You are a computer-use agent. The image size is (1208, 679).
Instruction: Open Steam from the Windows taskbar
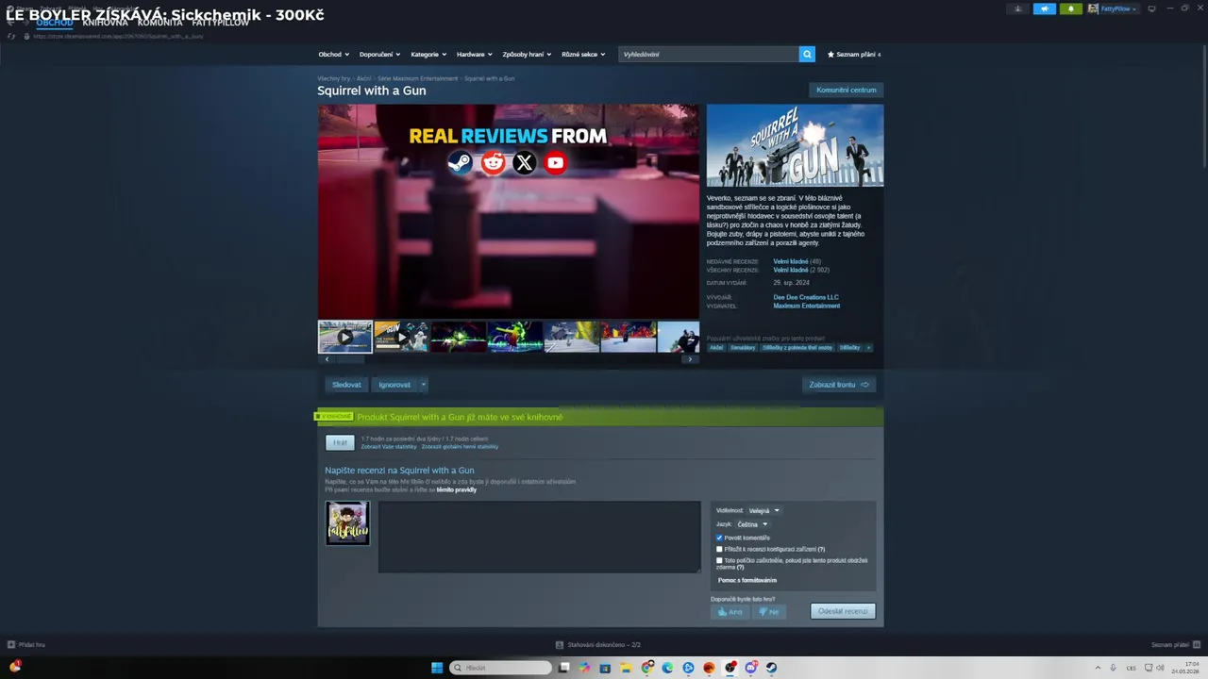[x=771, y=668]
